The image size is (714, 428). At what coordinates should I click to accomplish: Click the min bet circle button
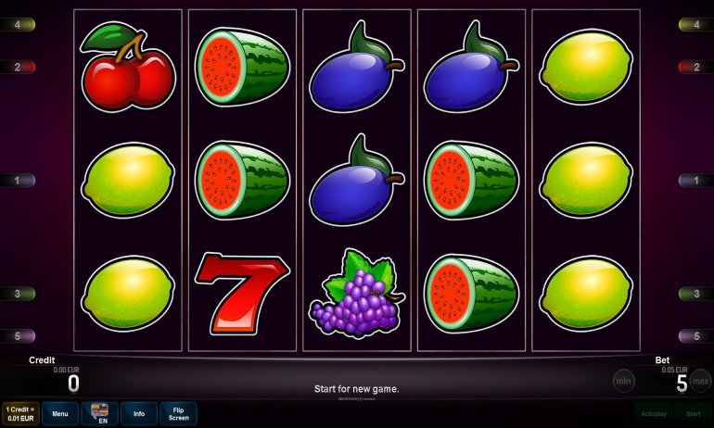[623, 381]
